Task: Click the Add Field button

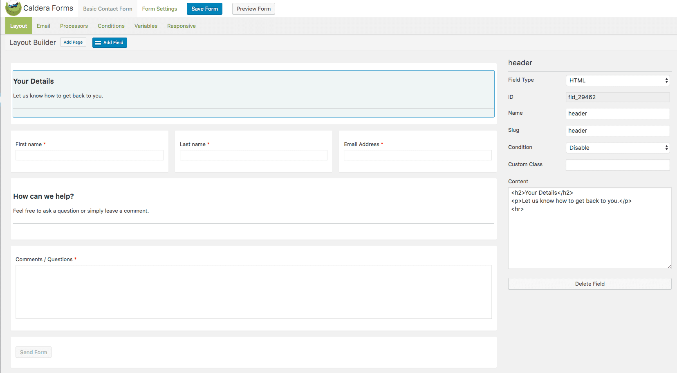Action: coord(110,42)
